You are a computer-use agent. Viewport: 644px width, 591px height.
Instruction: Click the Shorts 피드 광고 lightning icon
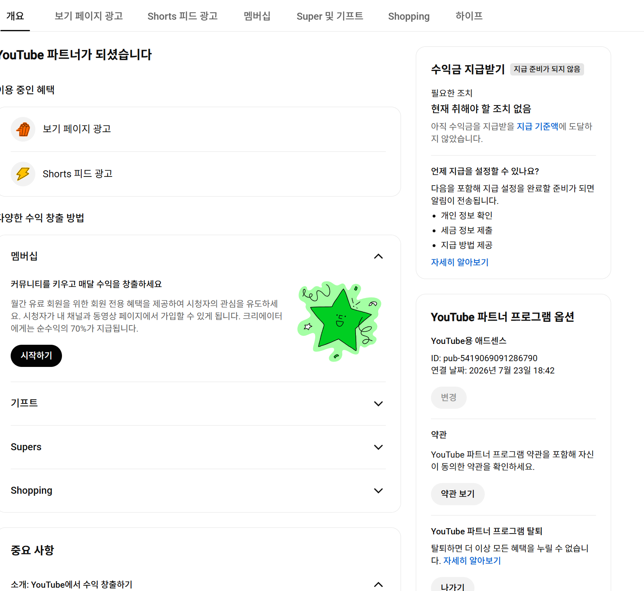click(x=23, y=174)
